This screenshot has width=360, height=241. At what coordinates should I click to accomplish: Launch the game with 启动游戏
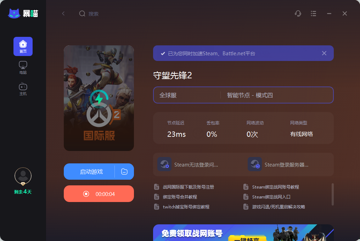point(89,172)
